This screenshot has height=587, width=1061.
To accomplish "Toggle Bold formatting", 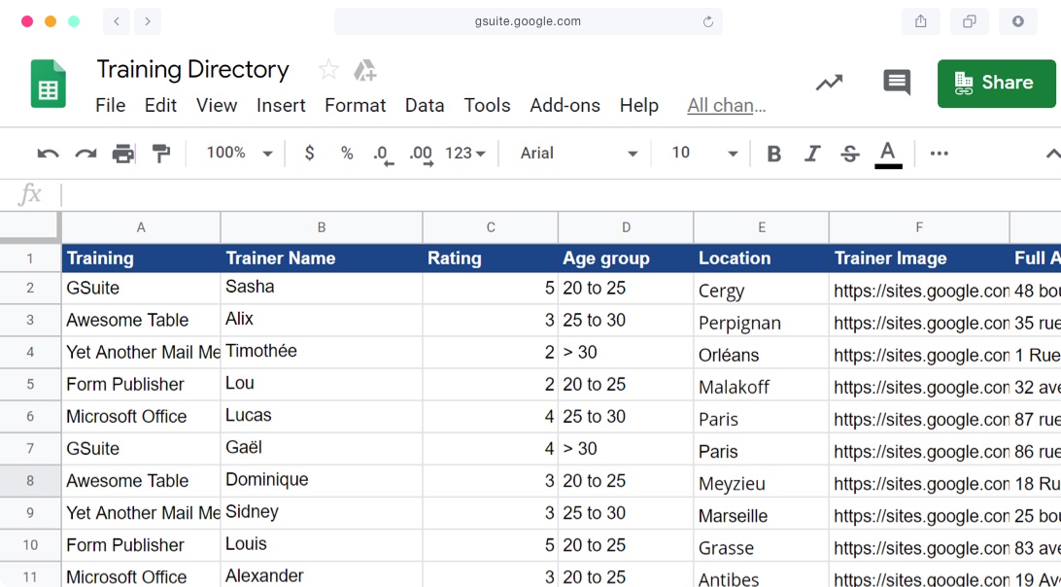I will coord(774,154).
